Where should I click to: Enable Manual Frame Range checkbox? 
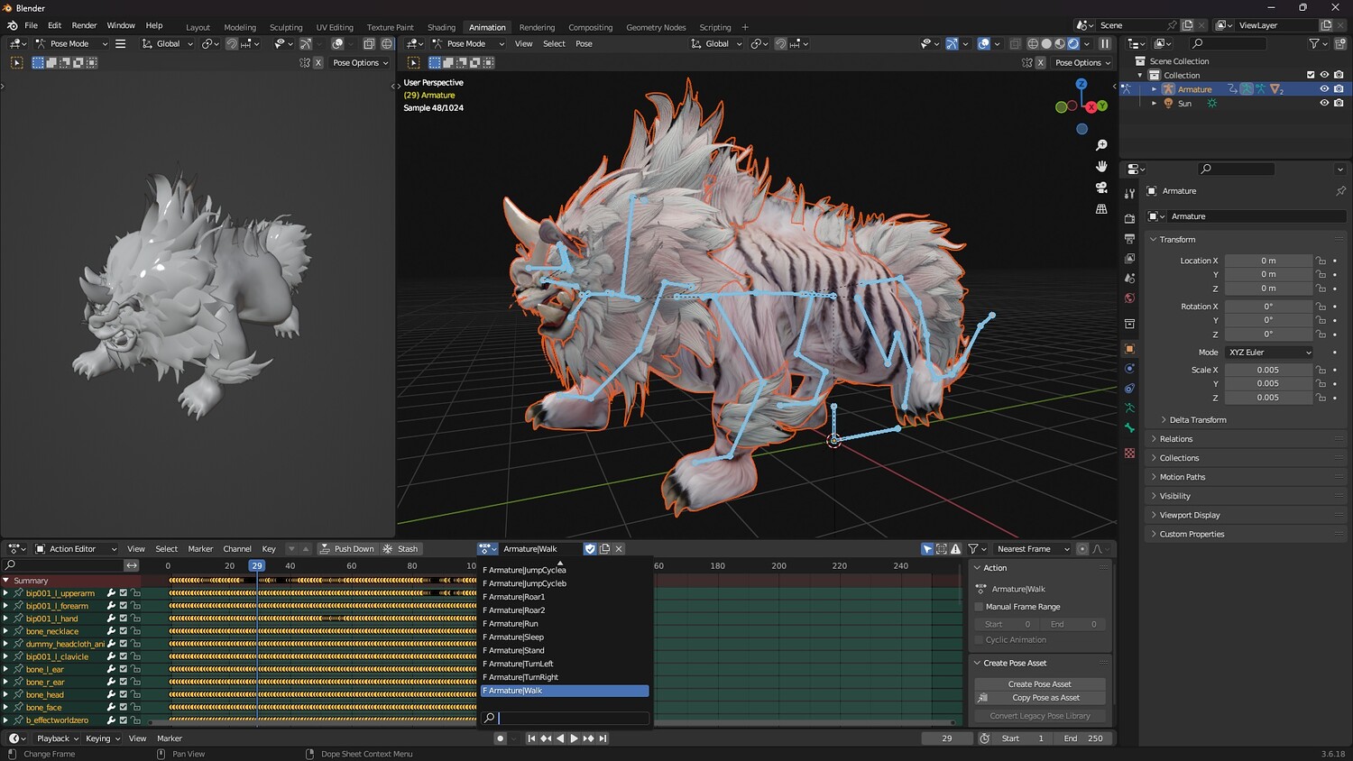pos(980,607)
